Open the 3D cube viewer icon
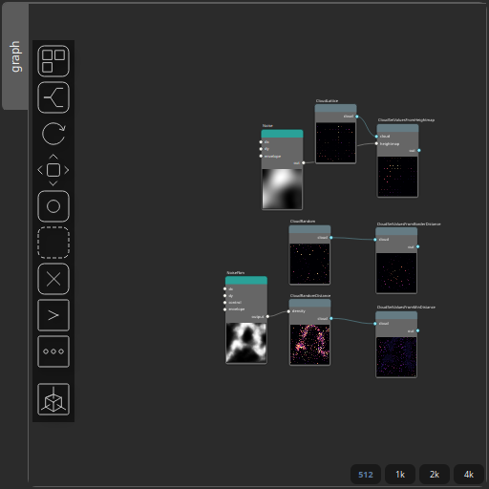Screen dimensions: 489x489 pos(53,399)
